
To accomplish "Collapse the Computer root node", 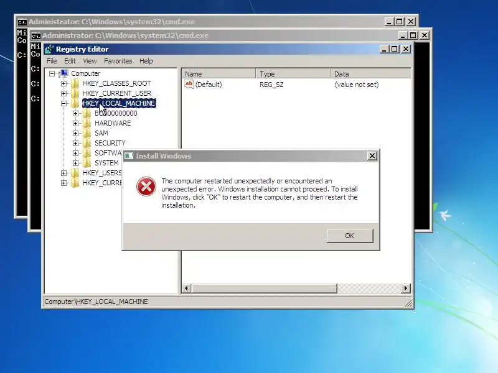I will point(52,73).
